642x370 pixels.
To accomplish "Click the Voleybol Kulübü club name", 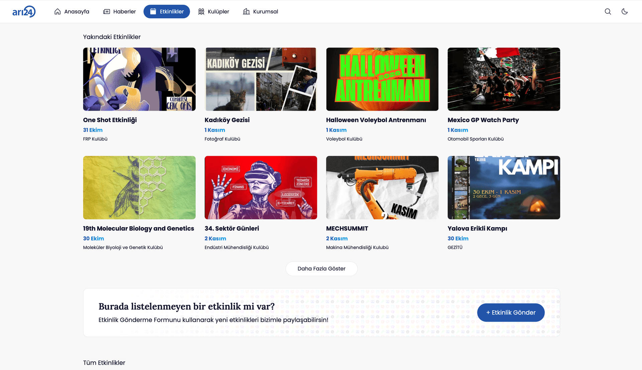I will tap(344, 139).
